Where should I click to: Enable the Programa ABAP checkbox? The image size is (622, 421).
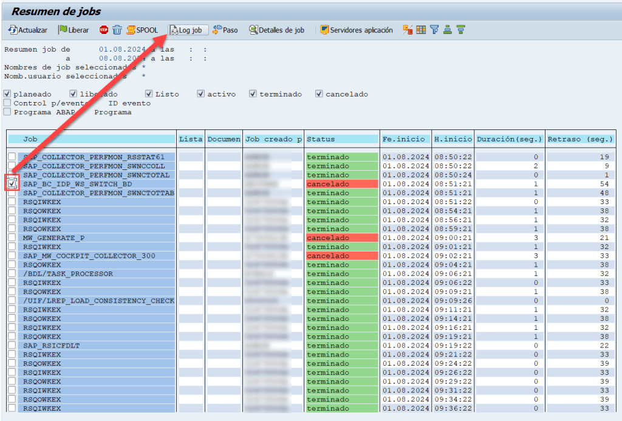(x=7, y=112)
